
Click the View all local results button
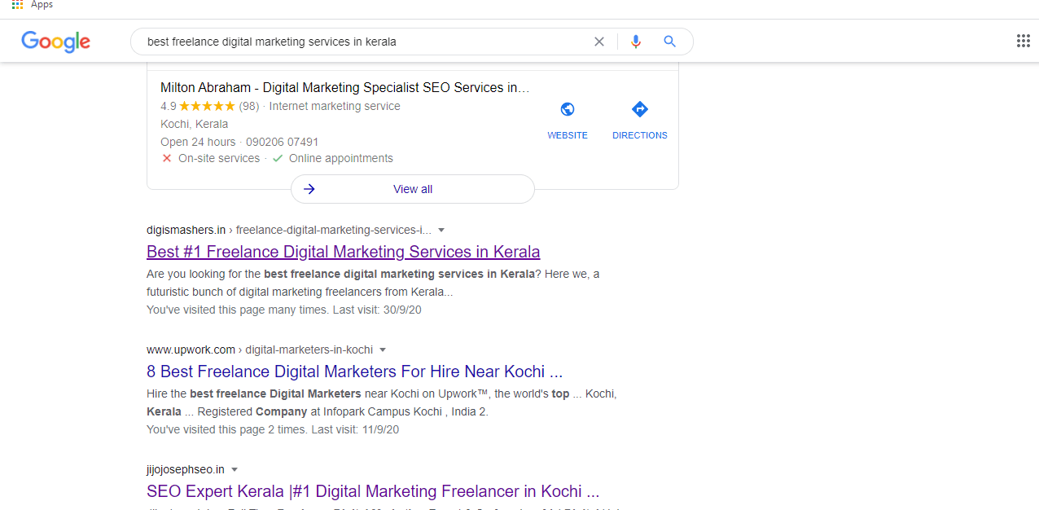[413, 189]
